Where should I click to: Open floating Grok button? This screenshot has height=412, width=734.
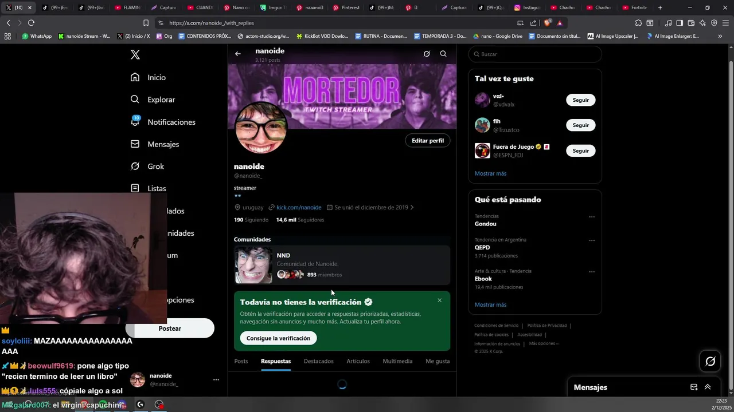pos(710,361)
